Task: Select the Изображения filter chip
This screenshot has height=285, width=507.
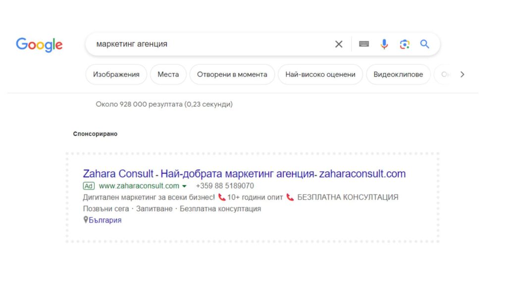Action: click(x=116, y=74)
